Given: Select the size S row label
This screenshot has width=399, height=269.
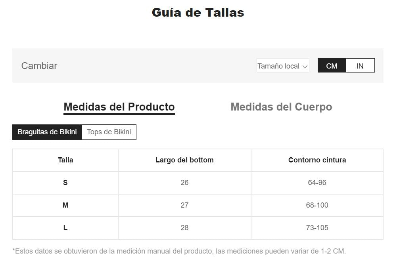Looking at the screenshot, I should (65, 183).
